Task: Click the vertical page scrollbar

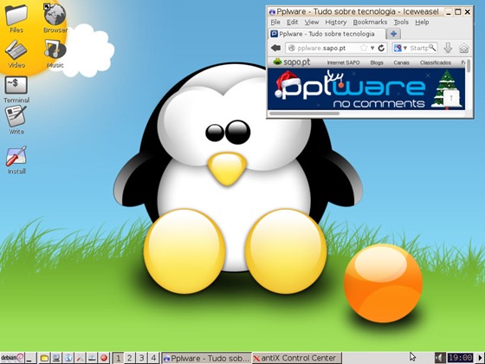Action: coord(469,66)
